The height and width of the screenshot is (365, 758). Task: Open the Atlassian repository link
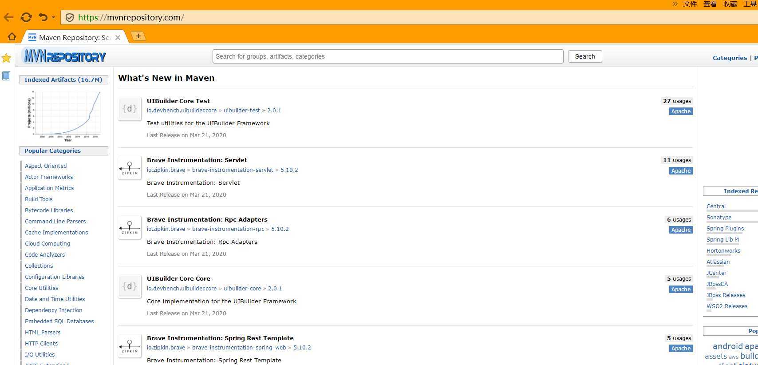tap(718, 262)
